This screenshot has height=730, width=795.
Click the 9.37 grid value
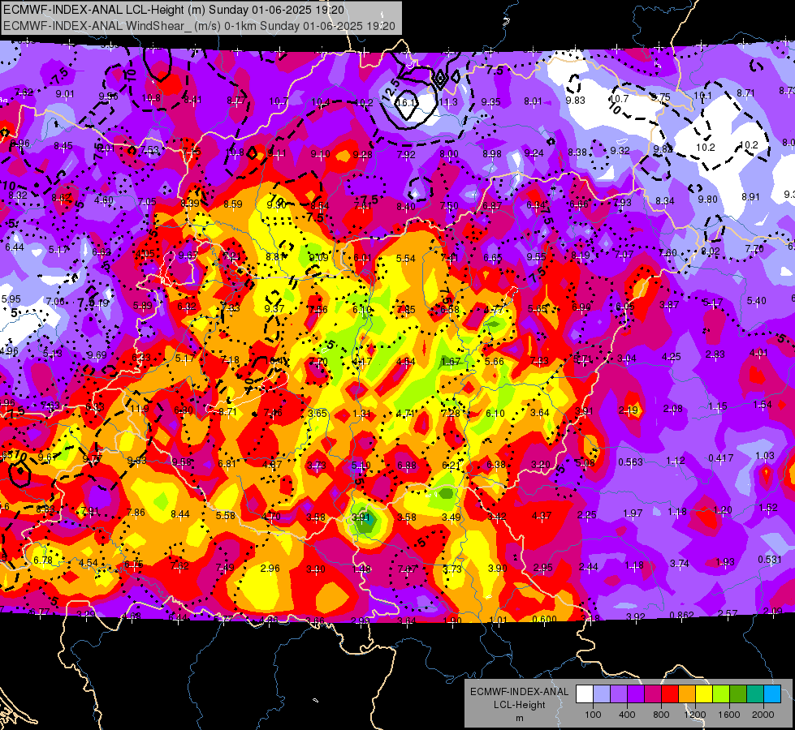tap(274, 308)
